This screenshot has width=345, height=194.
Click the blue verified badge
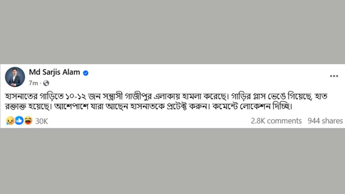[x=86, y=72]
